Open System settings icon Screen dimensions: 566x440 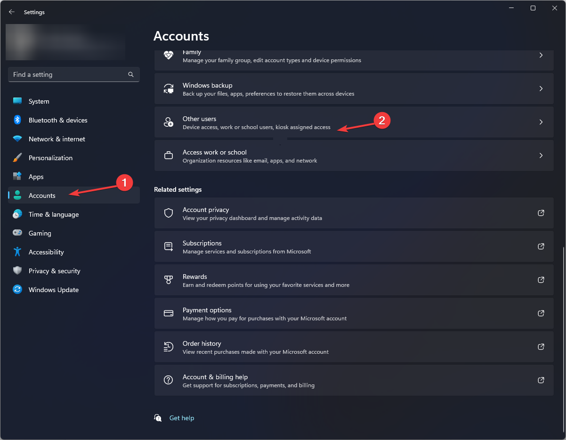coord(17,101)
